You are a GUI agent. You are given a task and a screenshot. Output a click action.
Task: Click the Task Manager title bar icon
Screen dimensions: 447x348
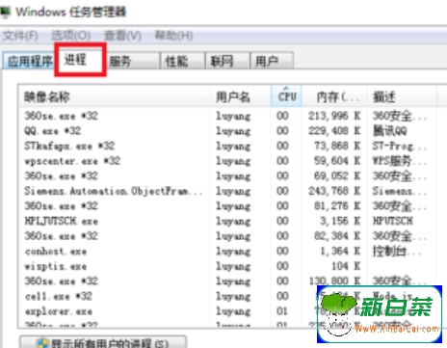pyautogui.click(x=5, y=13)
